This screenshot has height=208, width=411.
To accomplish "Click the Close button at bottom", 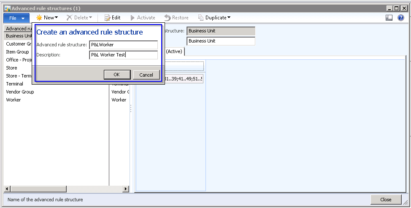I will point(386,200).
